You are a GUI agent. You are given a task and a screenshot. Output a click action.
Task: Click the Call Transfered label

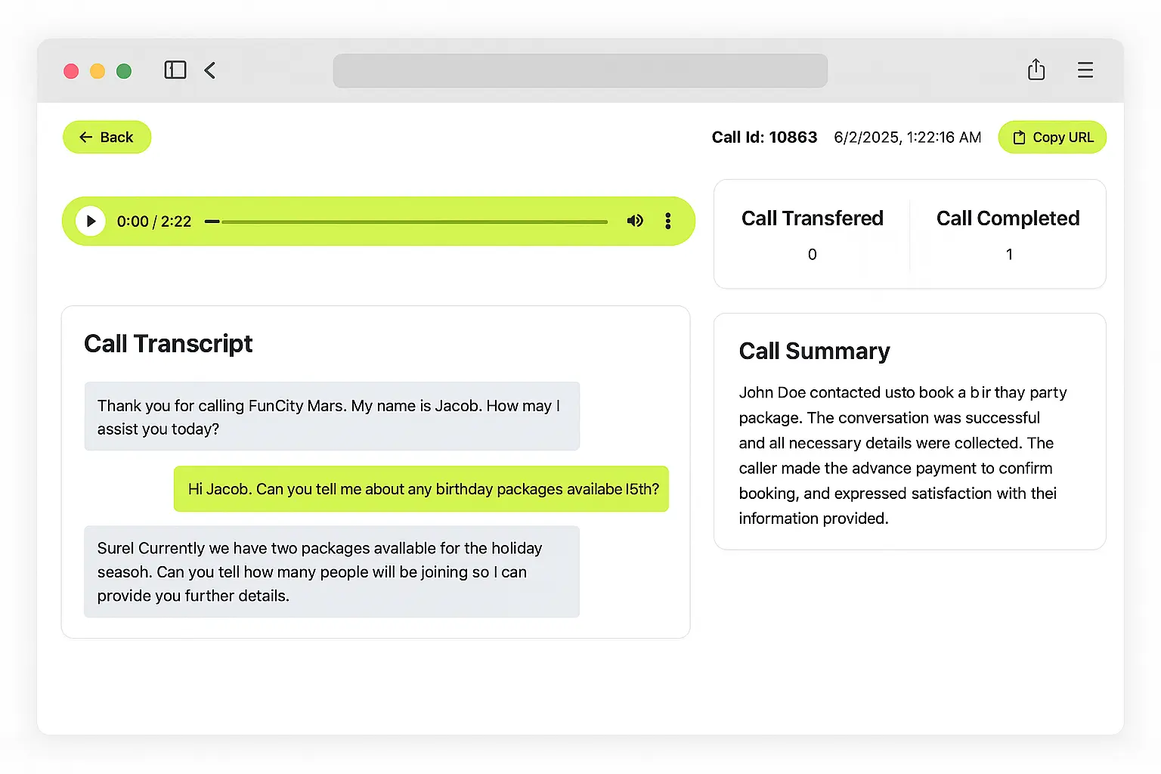[x=813, y=218]
